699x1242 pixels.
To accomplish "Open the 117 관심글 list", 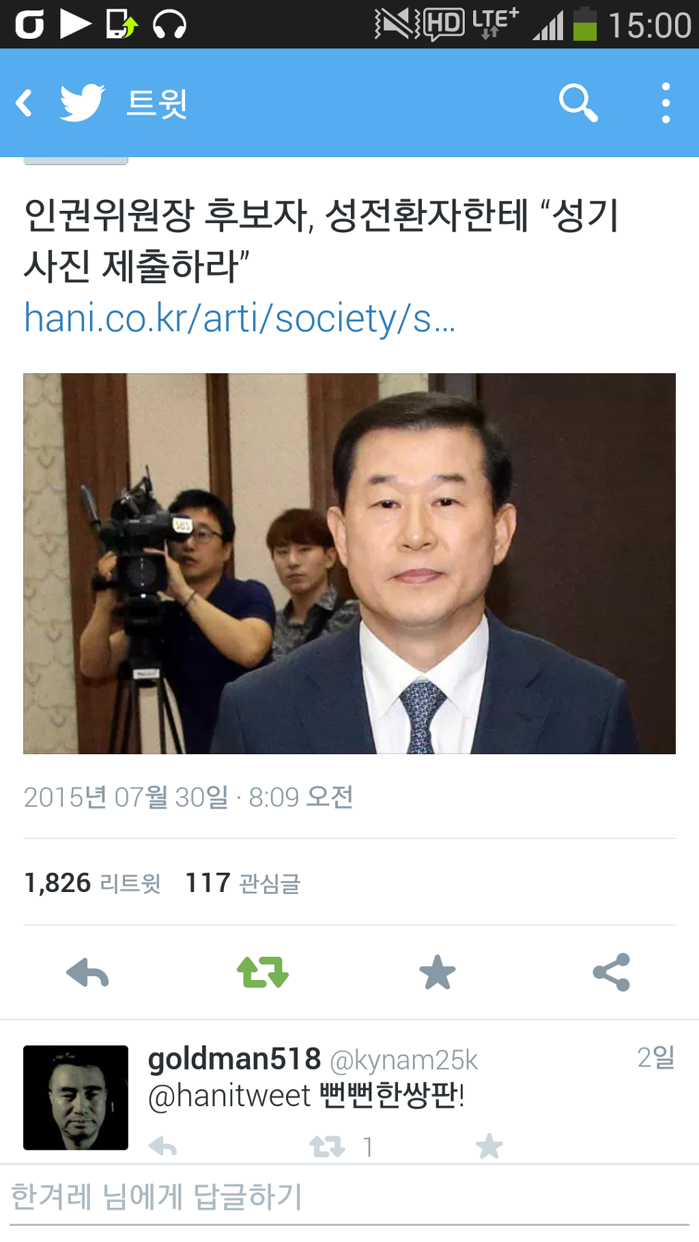I will [243, 883].
